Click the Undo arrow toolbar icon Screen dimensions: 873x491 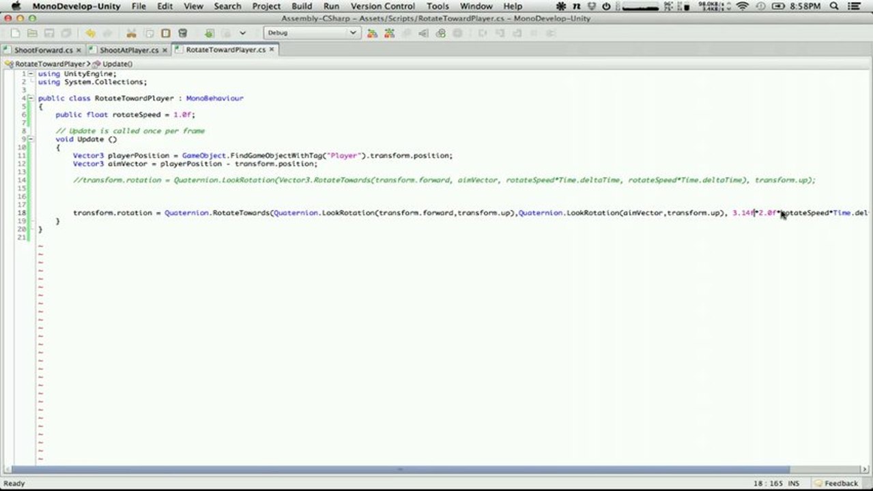coord(90,33)
